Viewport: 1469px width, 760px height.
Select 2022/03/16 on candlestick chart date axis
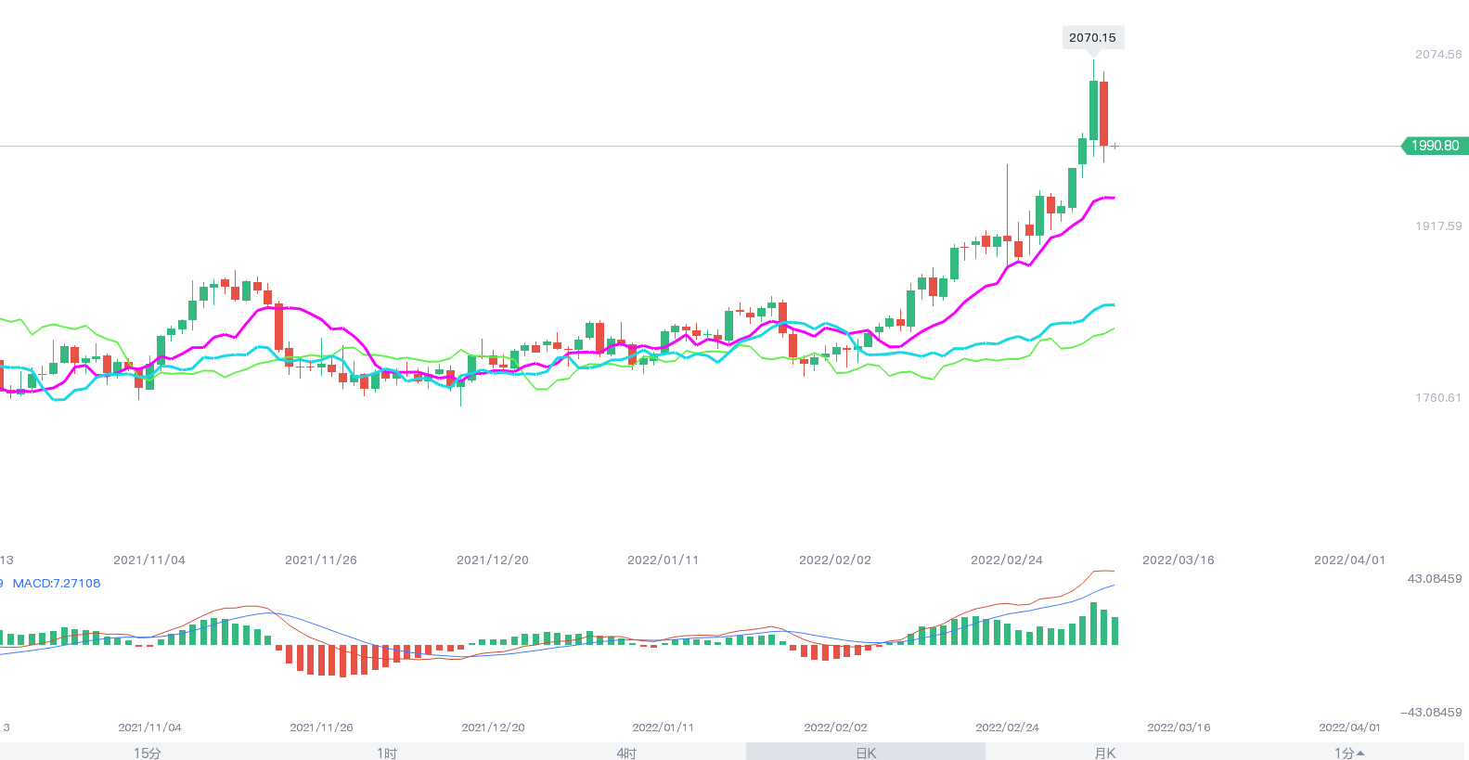click(1178, 560)
